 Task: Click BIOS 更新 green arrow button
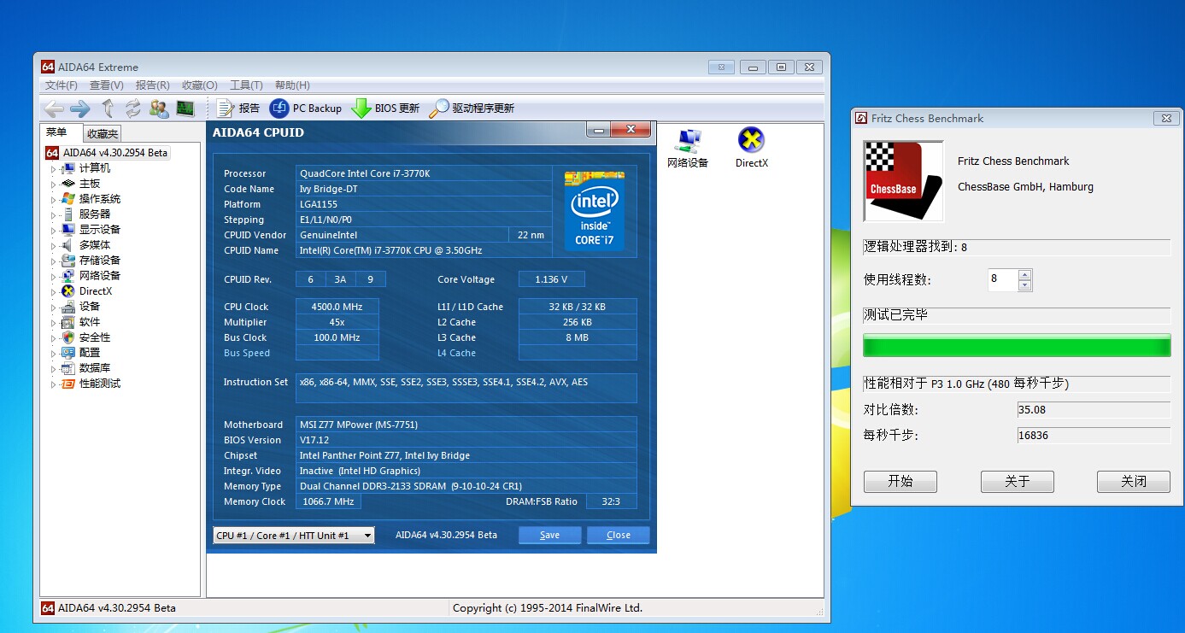[385, 108]
